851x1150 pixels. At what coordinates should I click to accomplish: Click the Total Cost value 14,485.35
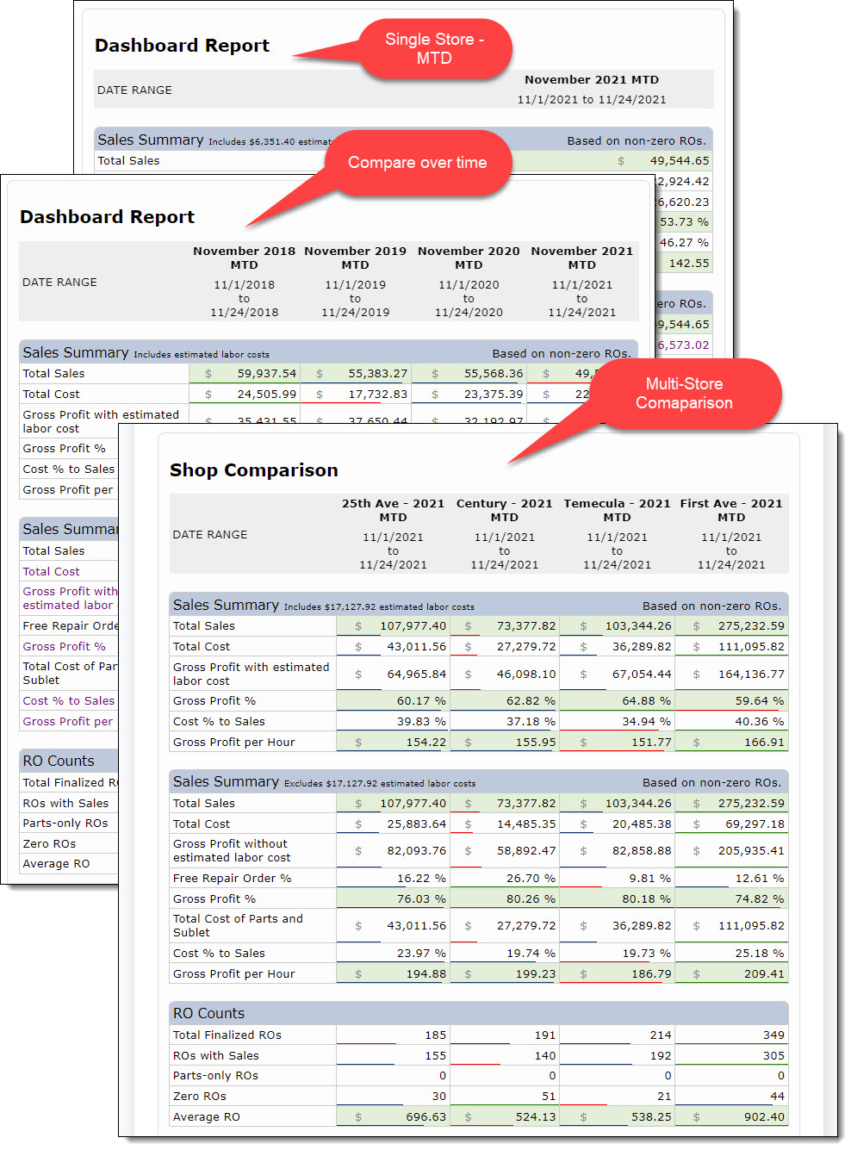coord(526,824)
